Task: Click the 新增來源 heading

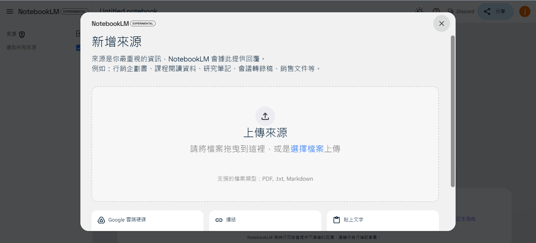Action: tap(117, 42)
